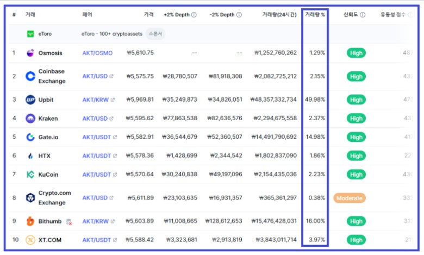Sort by 거래량(24시간) volume column header
This screenshot has height=255, width=424.
[279, 15]
